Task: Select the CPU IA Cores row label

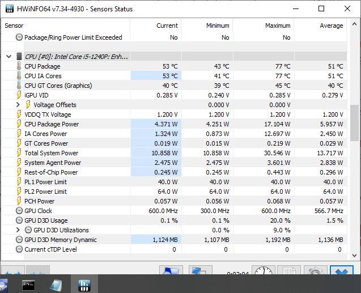Action: pyautogui.click(x=43, y=76)
